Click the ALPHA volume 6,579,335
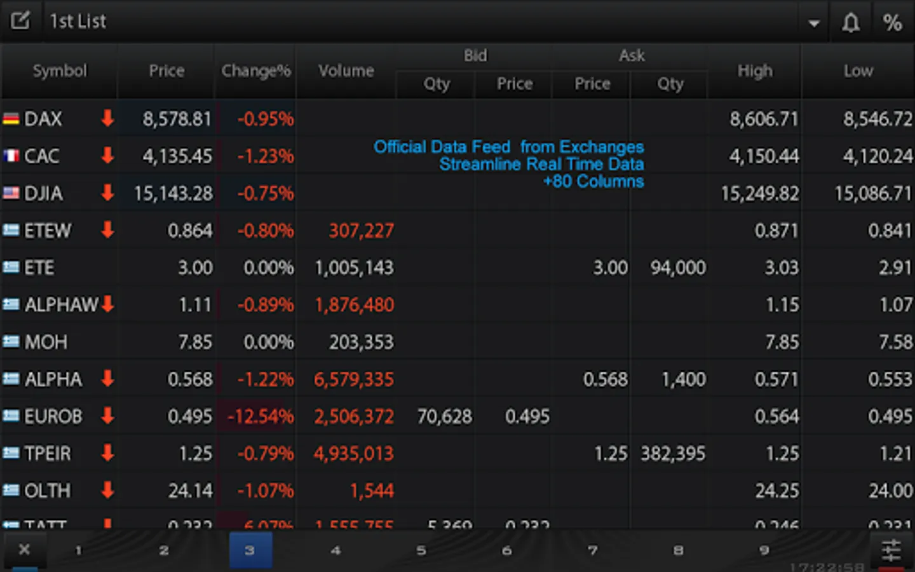 (354, 380)
